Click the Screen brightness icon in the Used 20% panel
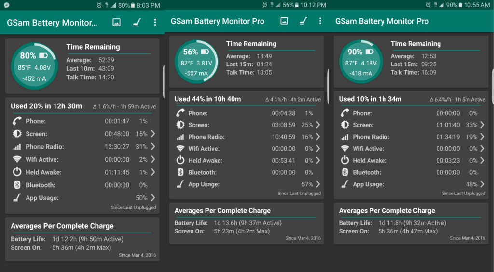 click(x=17, y=134)
